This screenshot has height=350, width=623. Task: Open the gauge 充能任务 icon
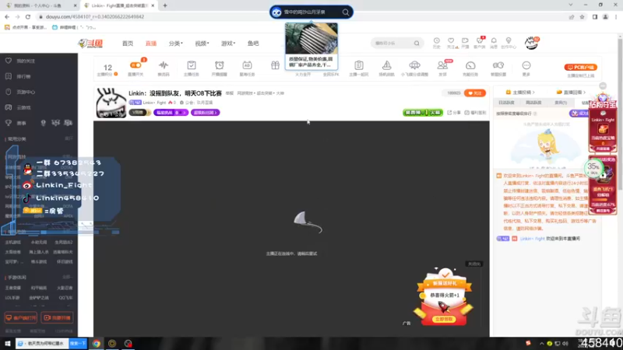[x=470, y=65]
